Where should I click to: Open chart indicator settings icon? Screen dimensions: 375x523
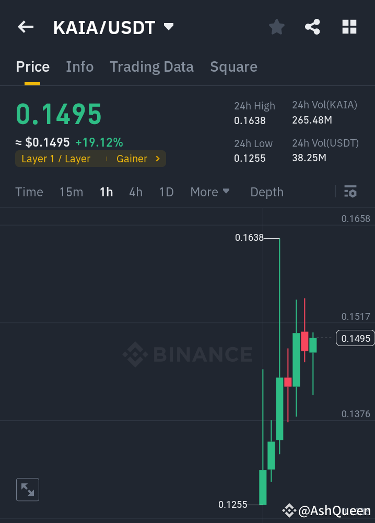[x=350, y=192]
